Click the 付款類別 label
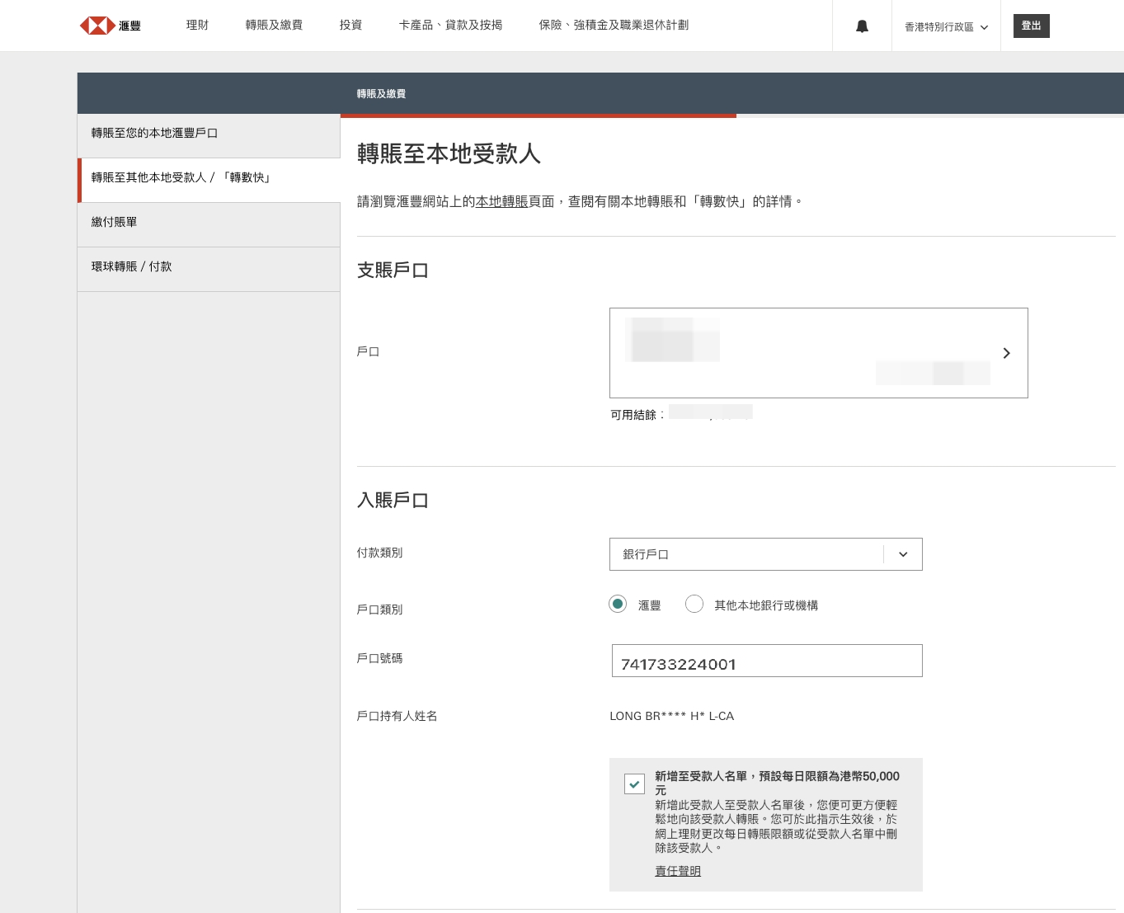The image size is (1124, 913). pyautogui.click(x=379, y=553)
